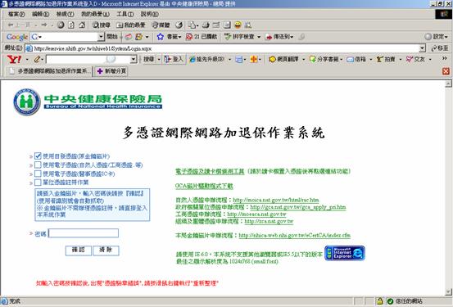Image resolution: width=453 pixels, height=307 pixels.
Task: Click the Refresh page toolbar icon
Action: 71,25
